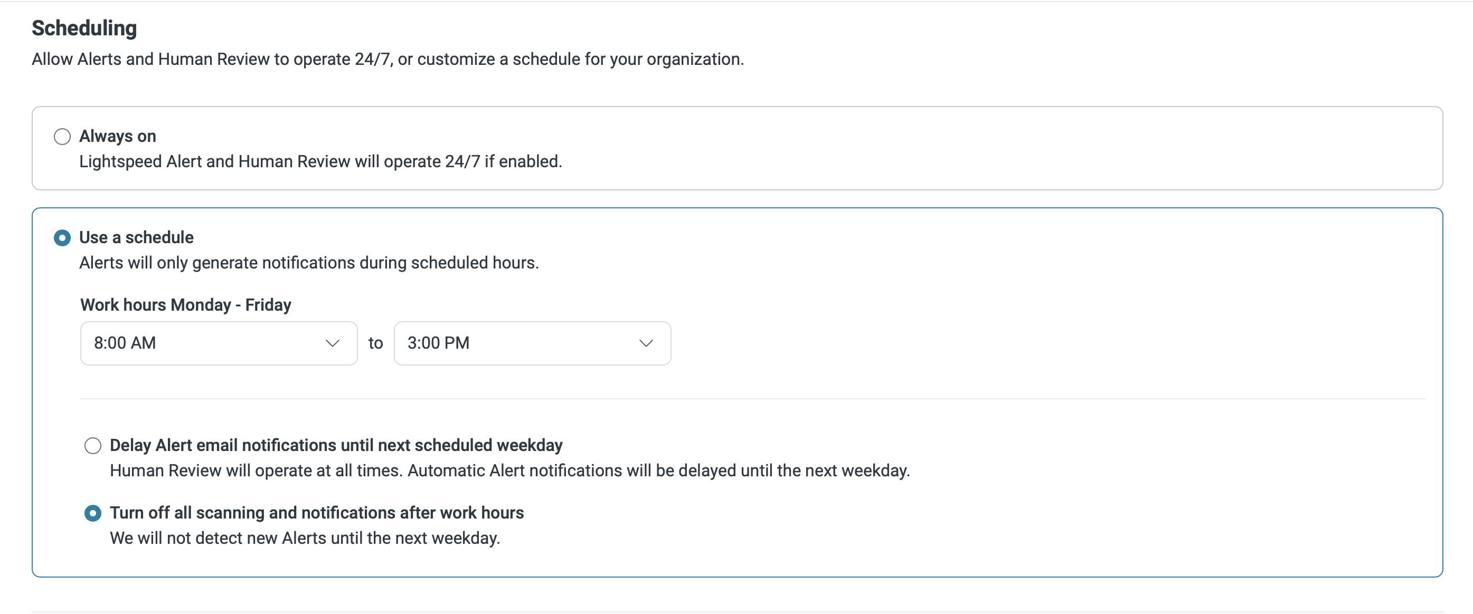1473x614 pixels.
Task: Click the 3:00 PM time value text
Action: point(438,343)
